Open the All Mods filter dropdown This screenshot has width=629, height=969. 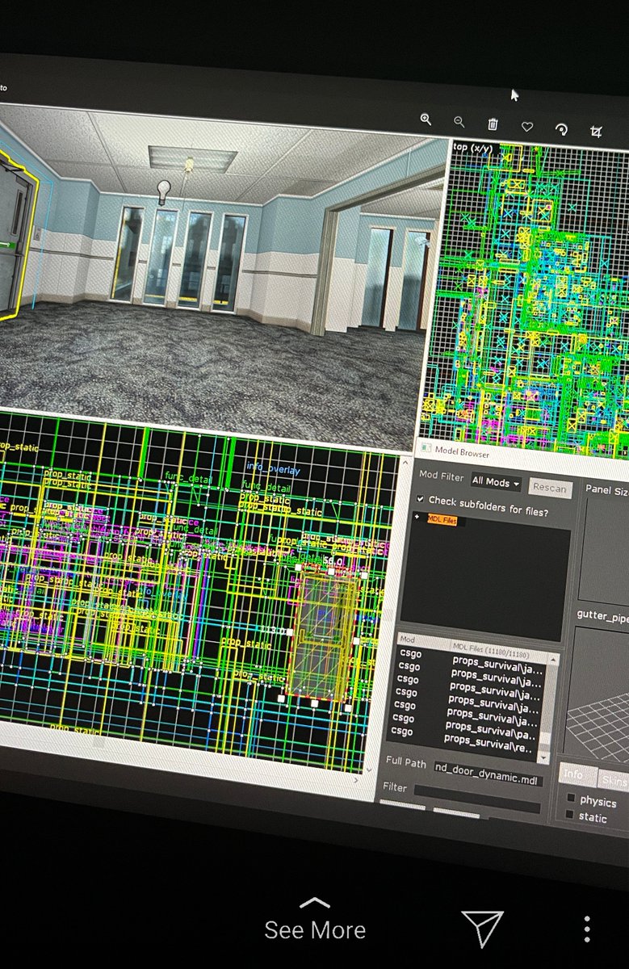pos(495,482)
